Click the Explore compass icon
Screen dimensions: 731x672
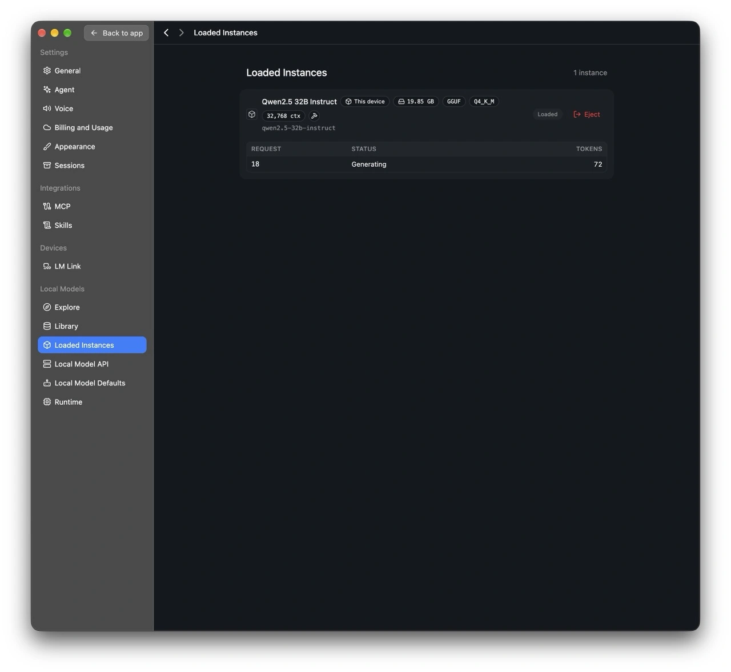pos(47,307)
